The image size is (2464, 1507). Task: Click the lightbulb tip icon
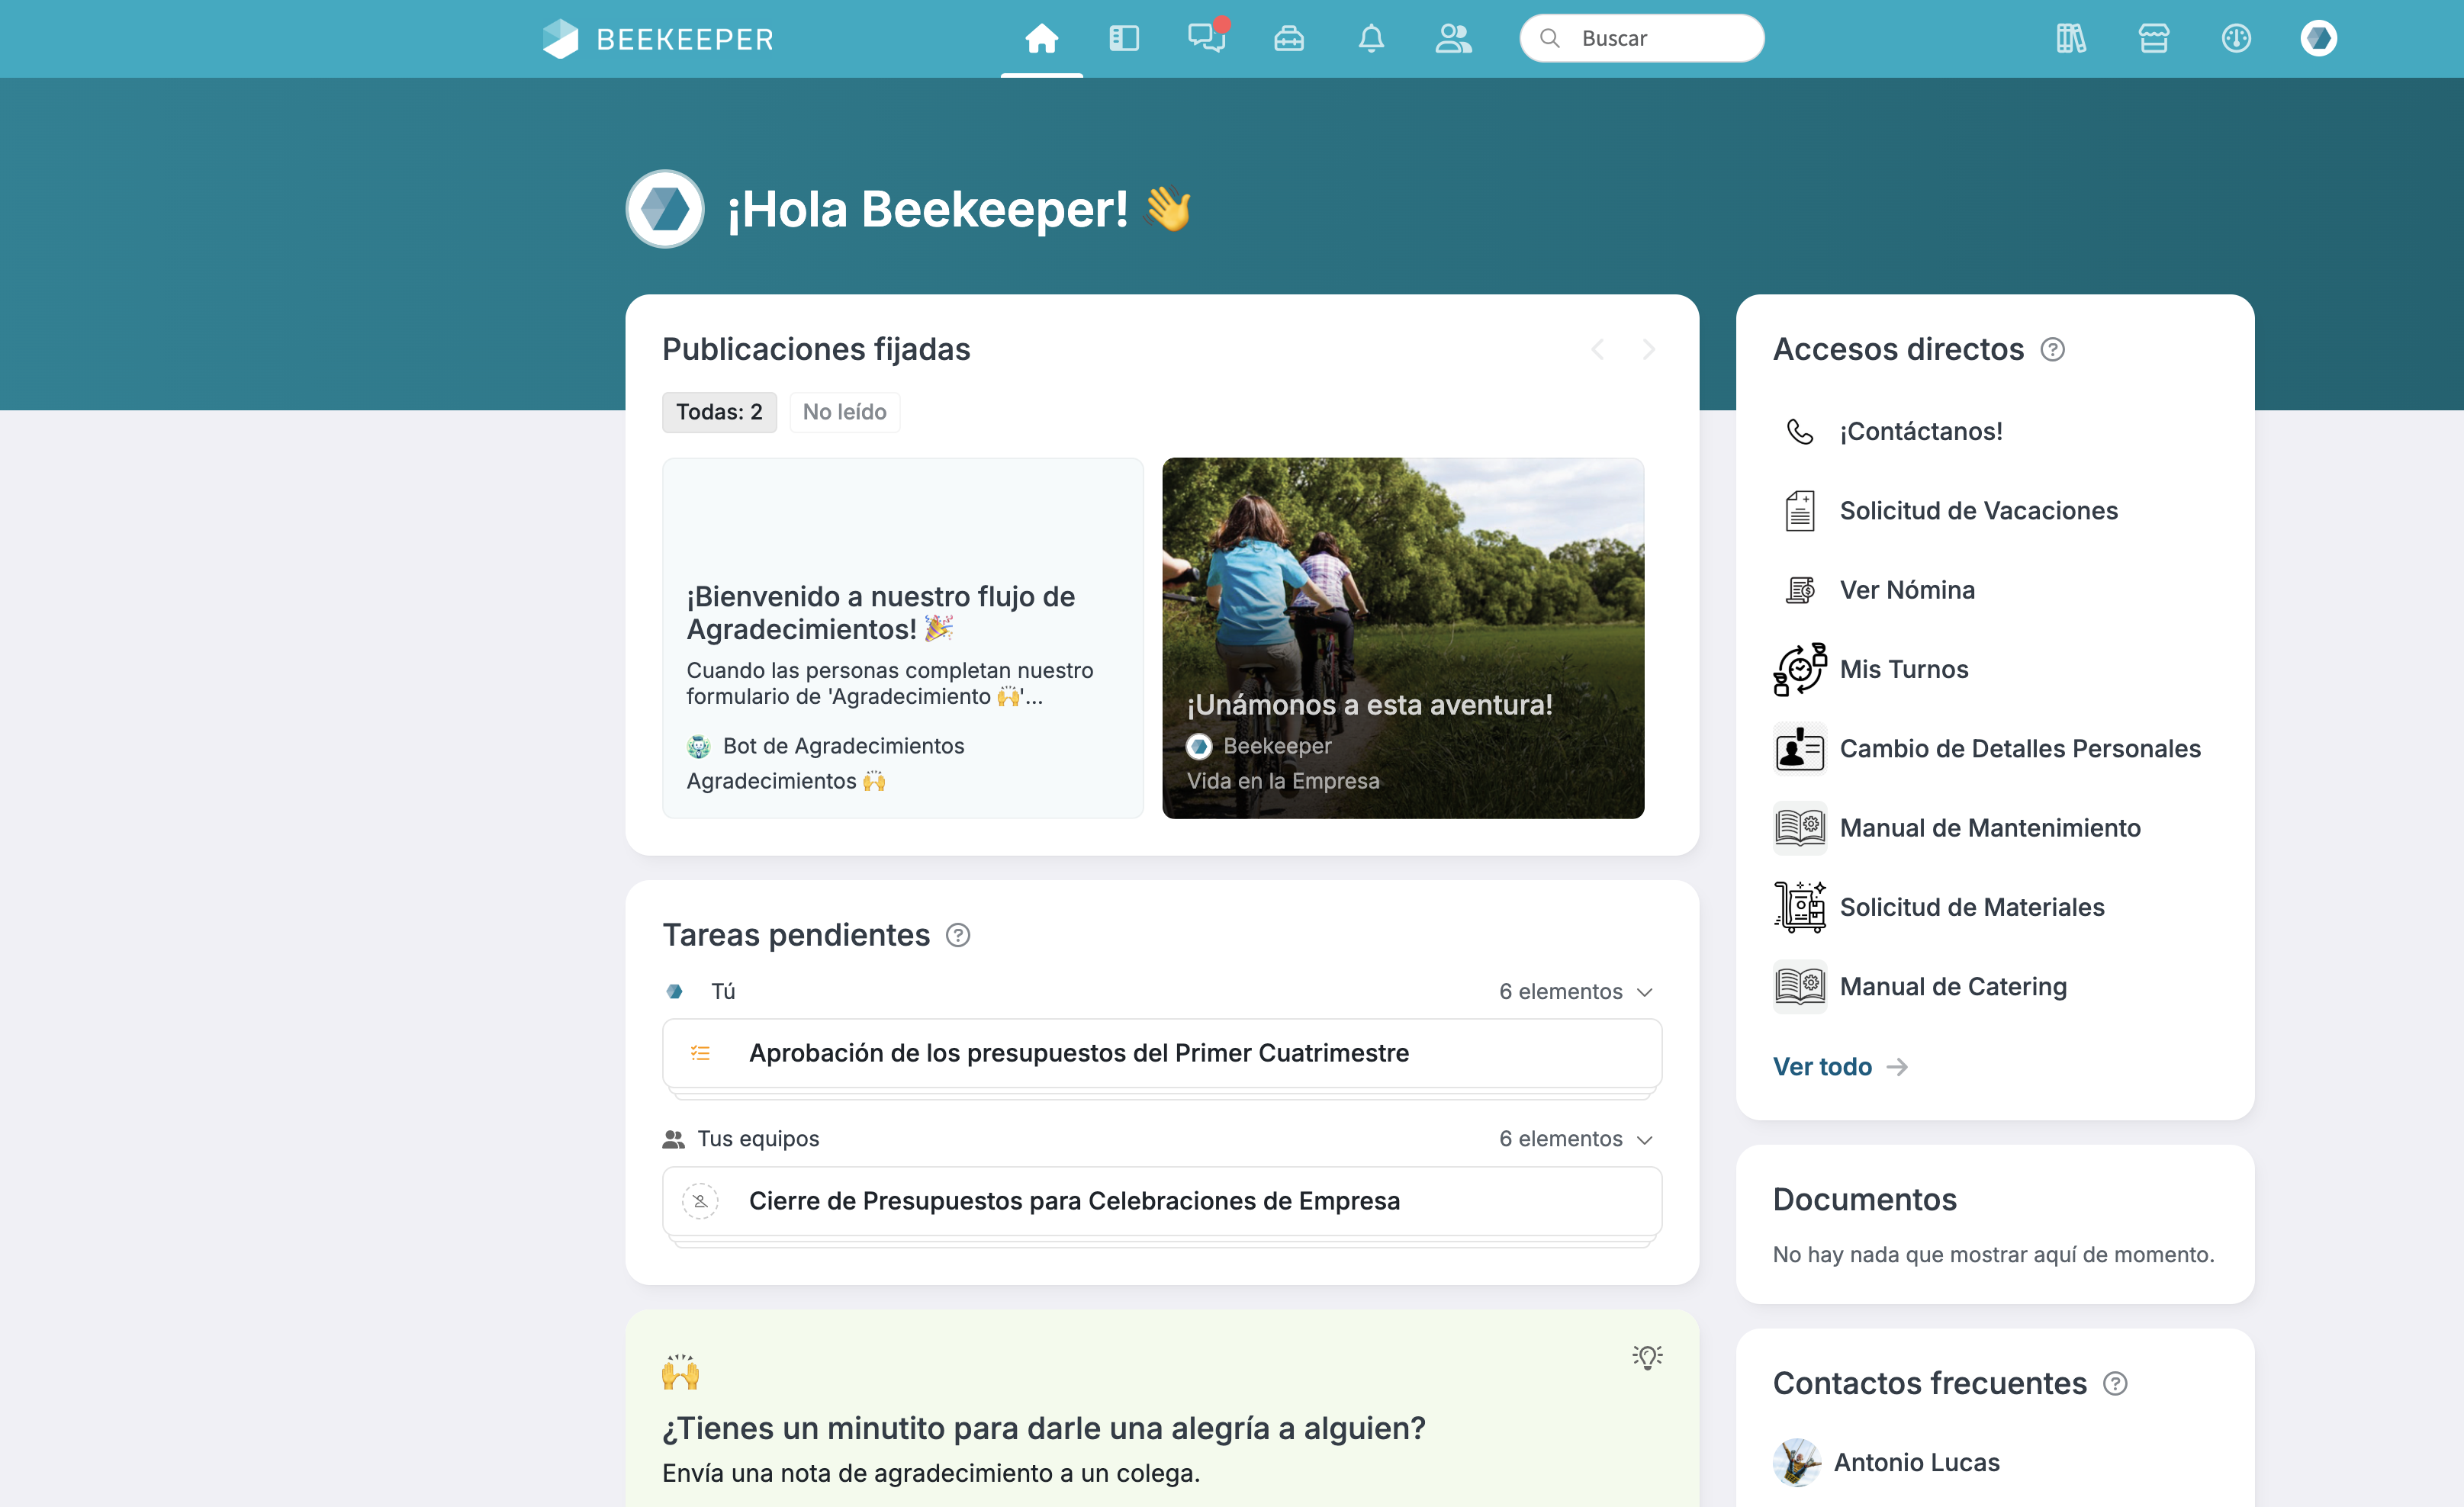point(1647,1357)
